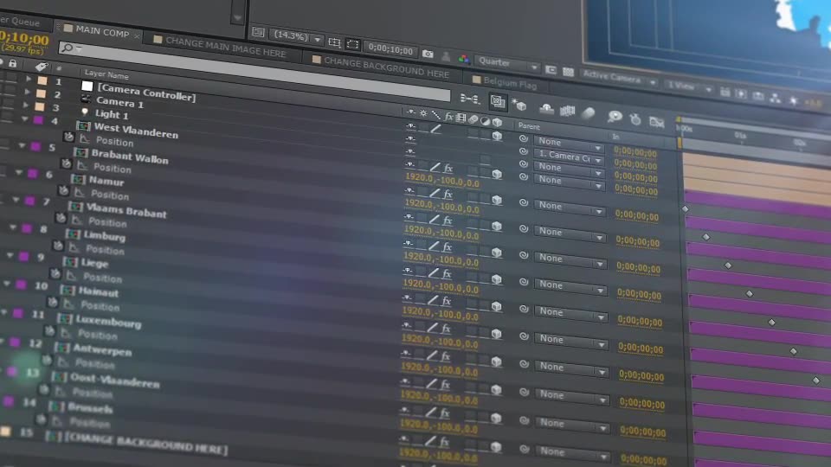Click the camera icon on Camera 1 layer
This screenshot has width=831, height=467.
(86, 99)
